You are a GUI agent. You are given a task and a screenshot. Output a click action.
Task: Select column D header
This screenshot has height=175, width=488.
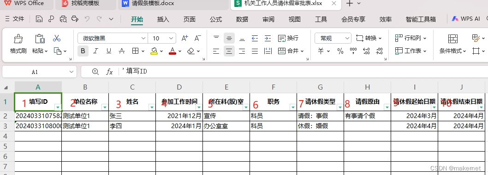click(179, 87)
